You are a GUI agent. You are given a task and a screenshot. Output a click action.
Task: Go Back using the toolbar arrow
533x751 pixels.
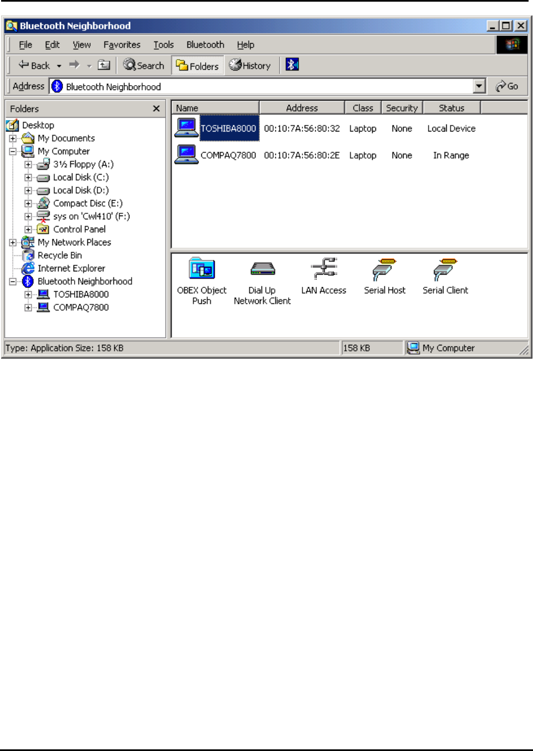click(34, 65)
